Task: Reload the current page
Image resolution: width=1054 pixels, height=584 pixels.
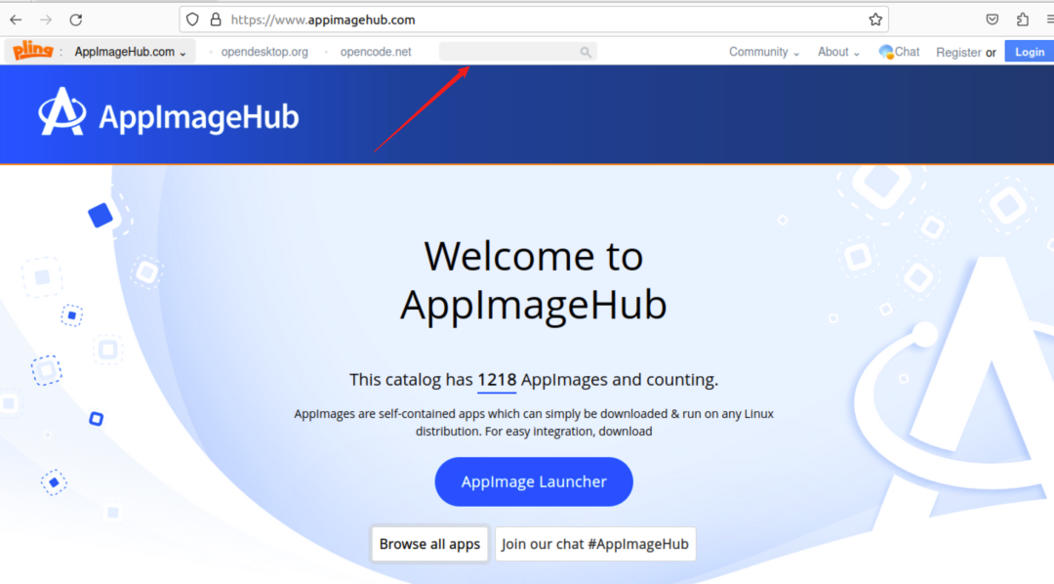Action: [x=76, y=20]
